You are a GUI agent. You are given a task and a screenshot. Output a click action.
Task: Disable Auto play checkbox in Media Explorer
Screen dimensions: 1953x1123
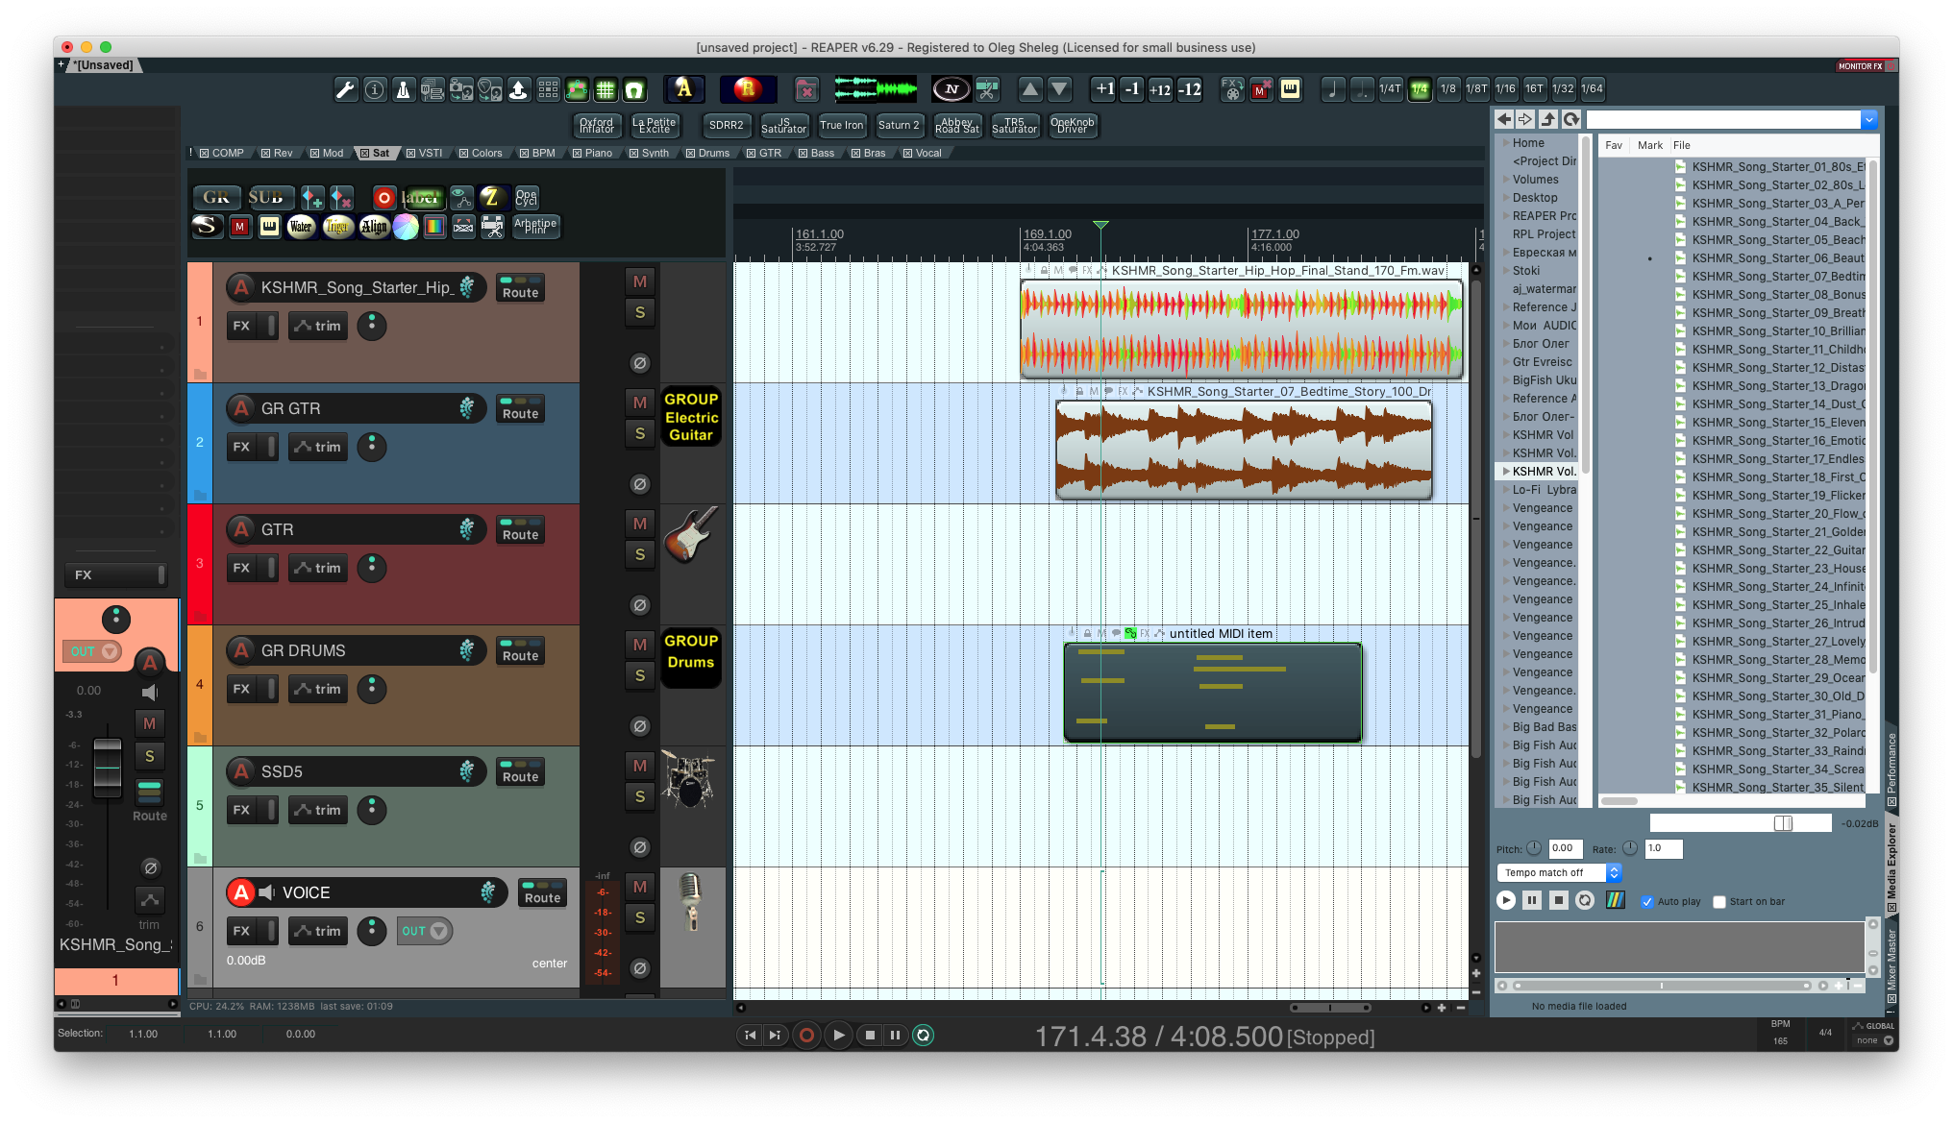1647,902
